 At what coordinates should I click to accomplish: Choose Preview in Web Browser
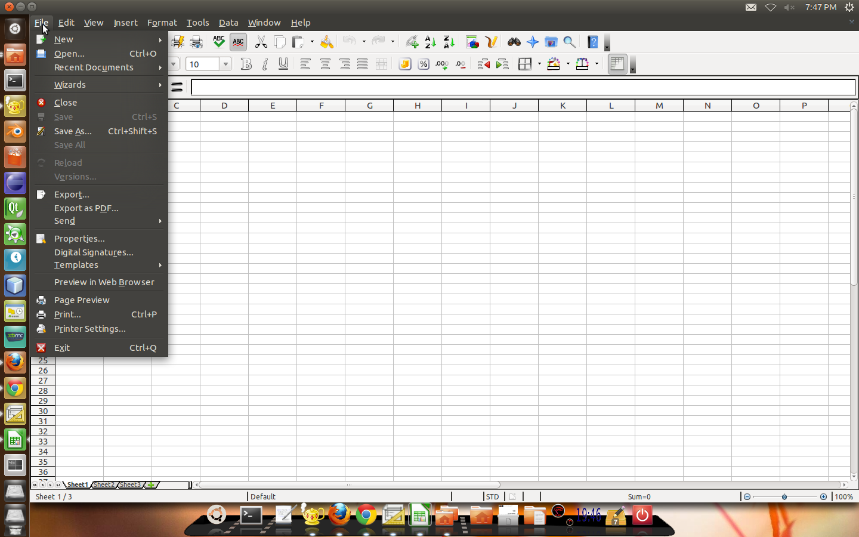point(104,282)
